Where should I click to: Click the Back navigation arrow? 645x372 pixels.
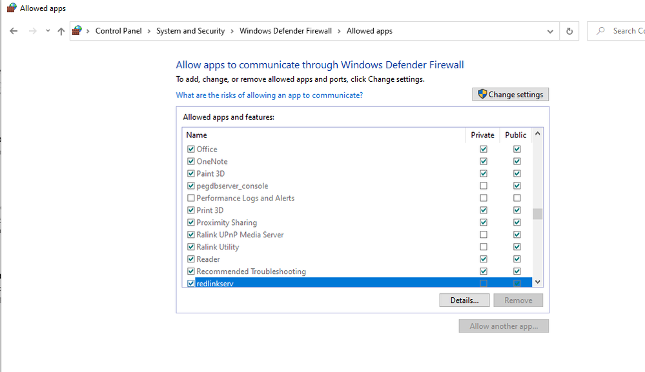point(14,31)
